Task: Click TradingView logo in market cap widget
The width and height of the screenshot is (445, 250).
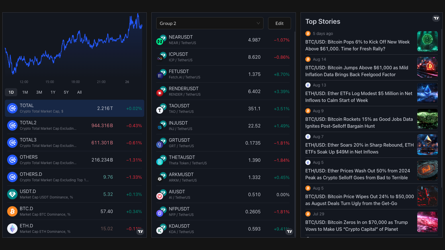Action: (140, 231)
